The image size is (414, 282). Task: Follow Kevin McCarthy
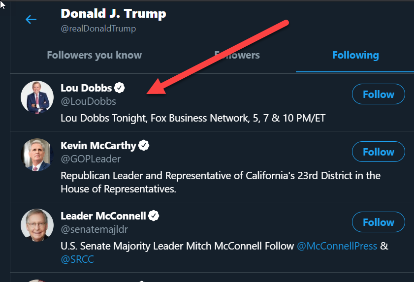[378, 152]
